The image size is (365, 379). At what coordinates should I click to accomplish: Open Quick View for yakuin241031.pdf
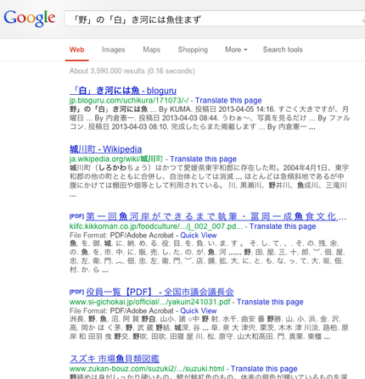click(199, 310)
